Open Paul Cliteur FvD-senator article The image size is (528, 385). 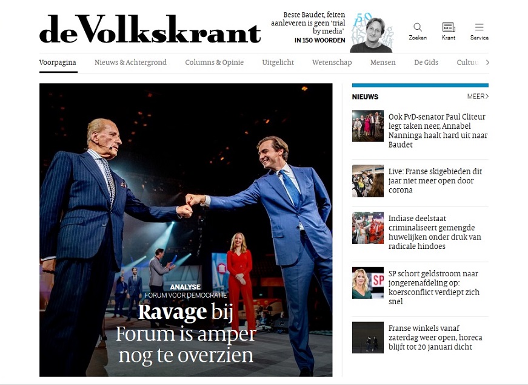438,131
